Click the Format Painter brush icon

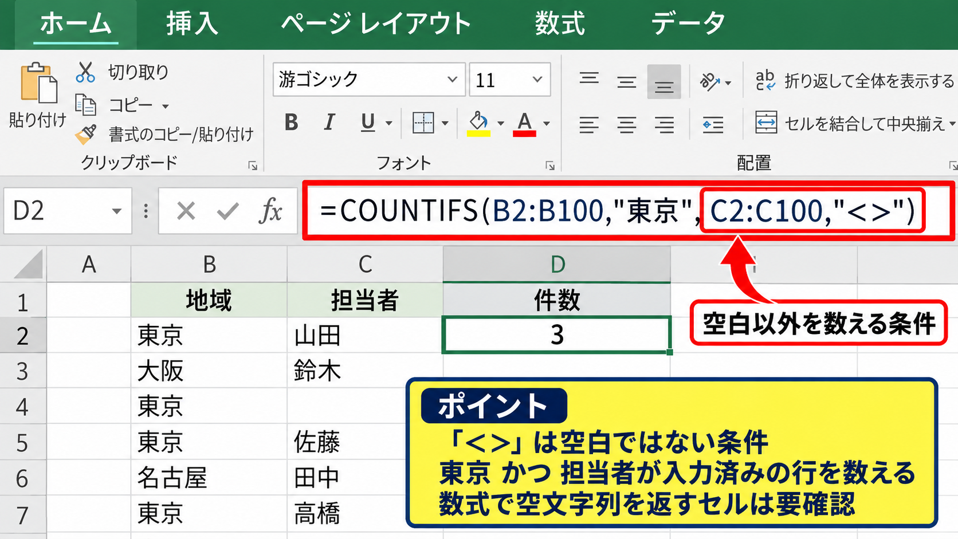pos(86,135)
